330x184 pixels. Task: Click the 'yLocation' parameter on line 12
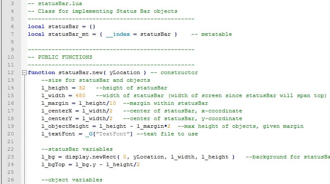pyautogui.click(x=125, y=72)
